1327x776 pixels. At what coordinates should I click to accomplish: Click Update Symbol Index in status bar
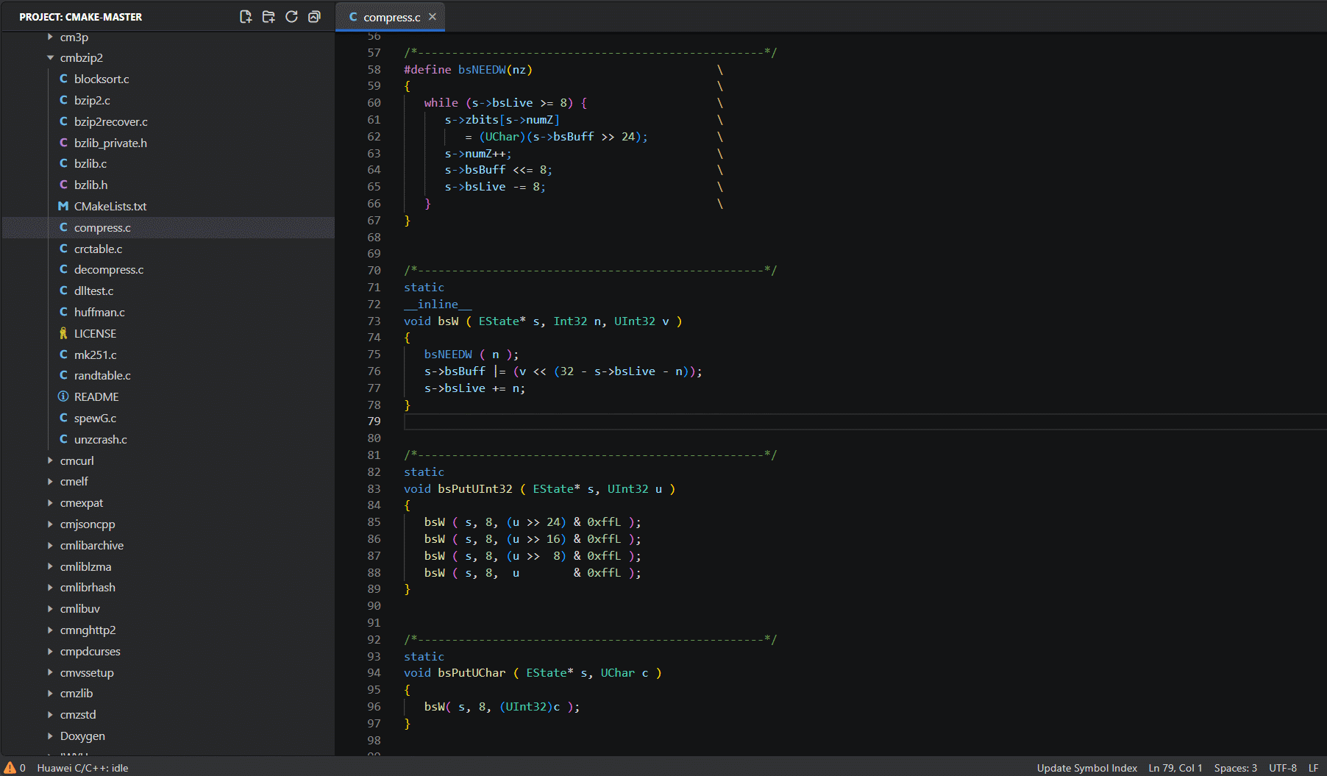(1086, 767)
